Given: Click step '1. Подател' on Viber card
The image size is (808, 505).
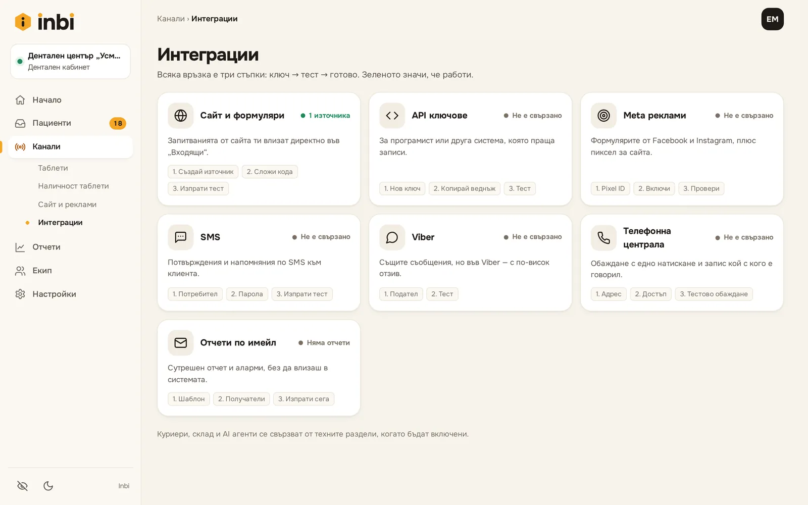Looking at the screenshot, I should pyautogui.click(x=401, y=294).
